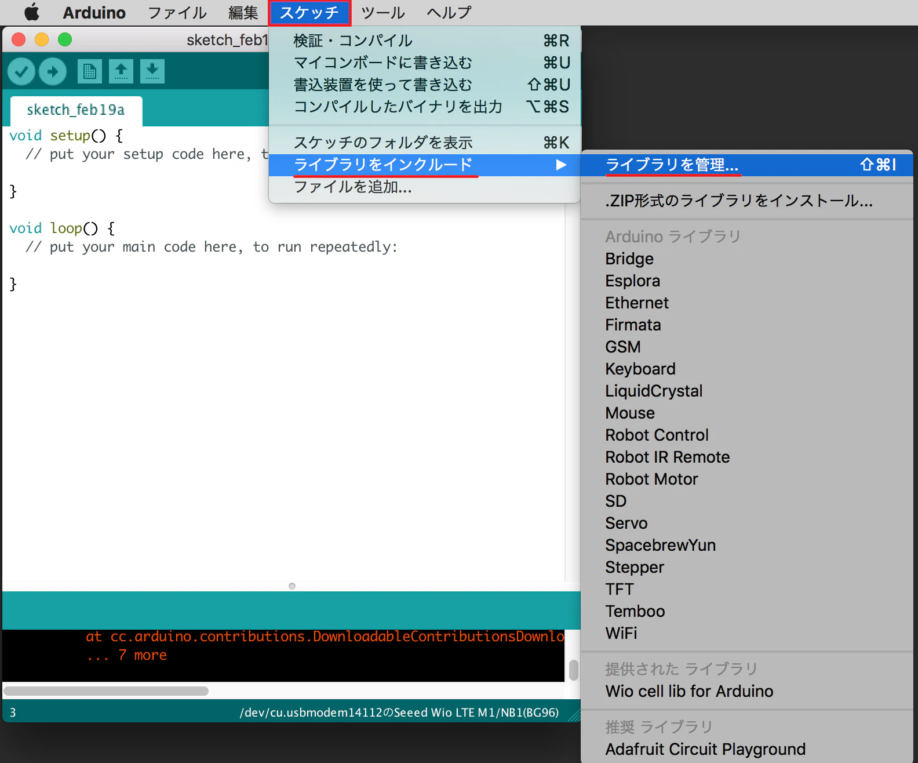Open the Apple menu
The height and width of the screenshot is (763, 918).
pos(31,12)
